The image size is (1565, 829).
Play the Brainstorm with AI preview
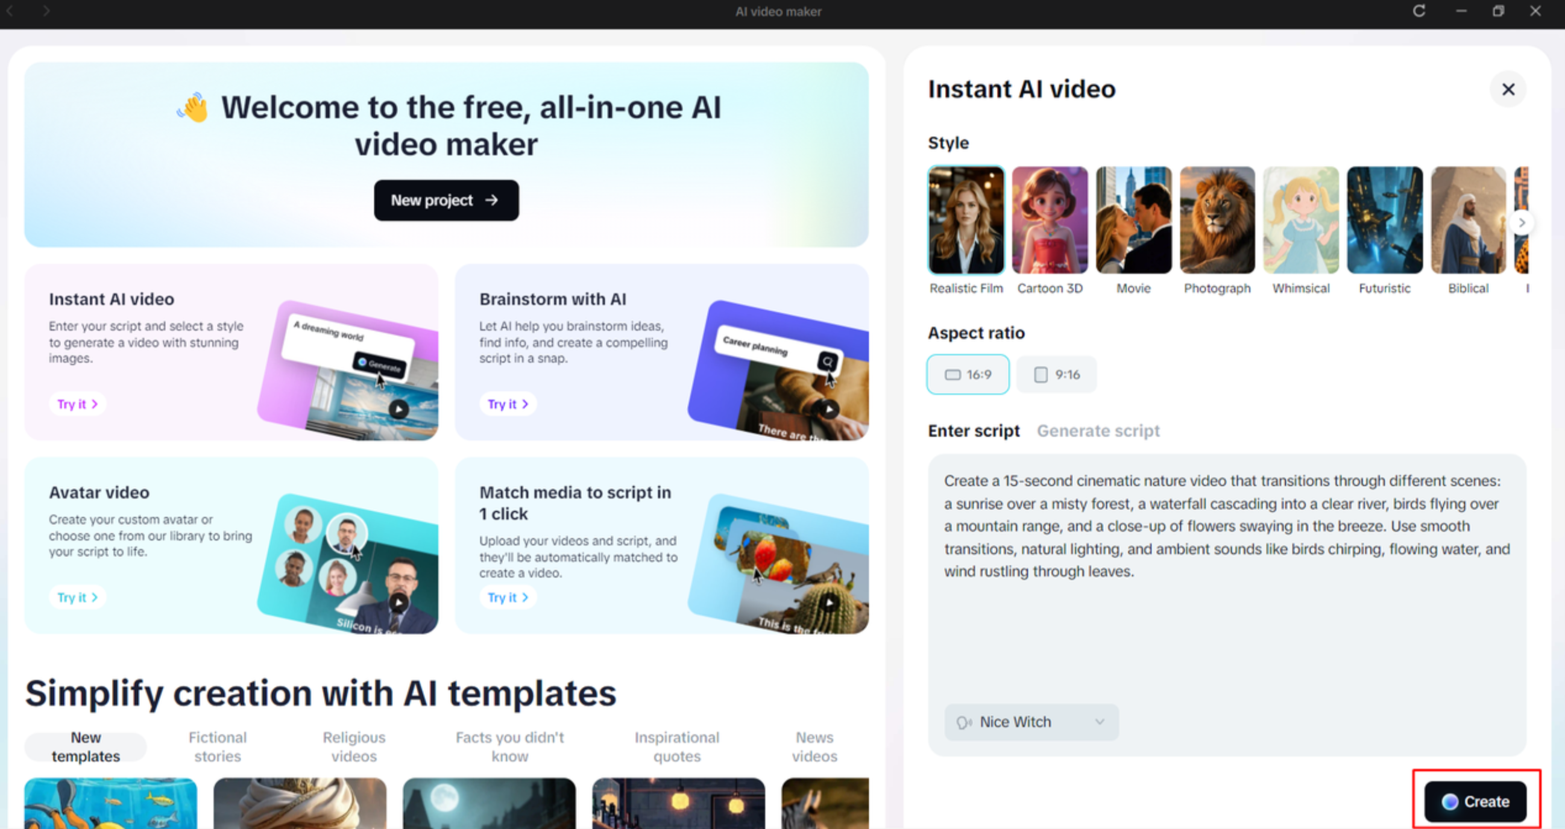coord(829,408)
